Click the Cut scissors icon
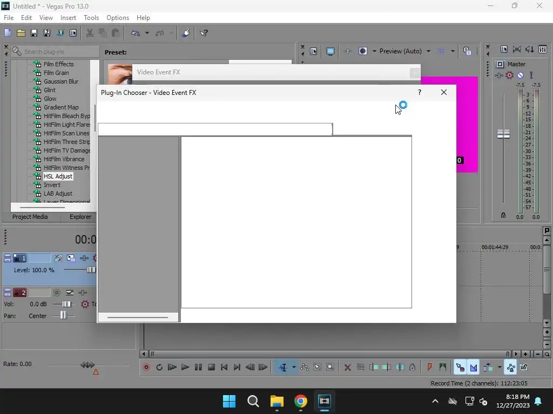 pos(90,33)
